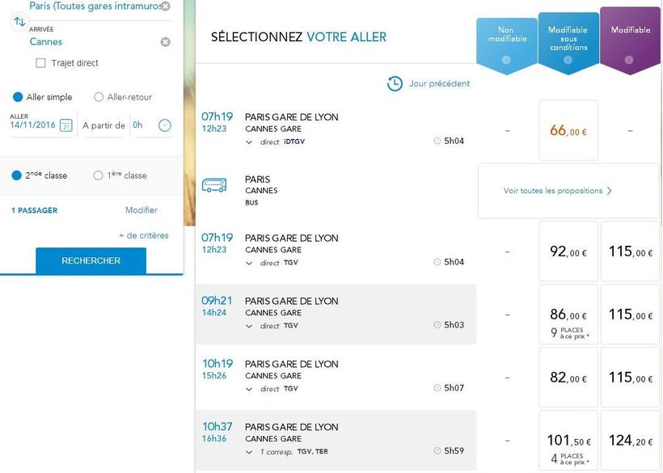The height and width of the screenshot is (473, 663).
Task: Select the Non modifiable fare tab
Action: pos(506,38)
